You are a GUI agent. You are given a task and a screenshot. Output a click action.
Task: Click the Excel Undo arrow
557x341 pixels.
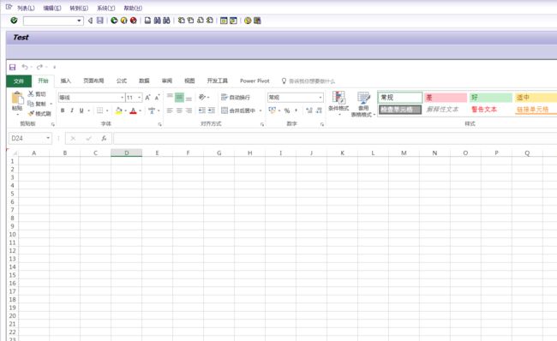pos(25,67)
